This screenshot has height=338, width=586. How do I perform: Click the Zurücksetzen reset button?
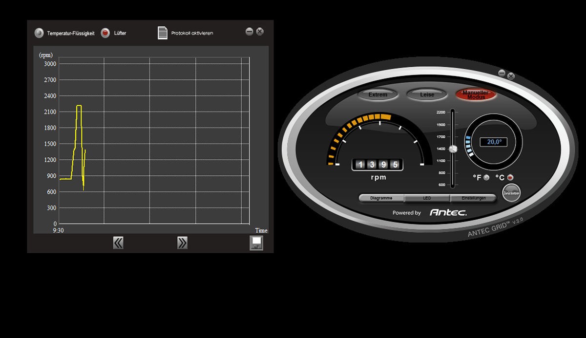[x=511, y=193]
